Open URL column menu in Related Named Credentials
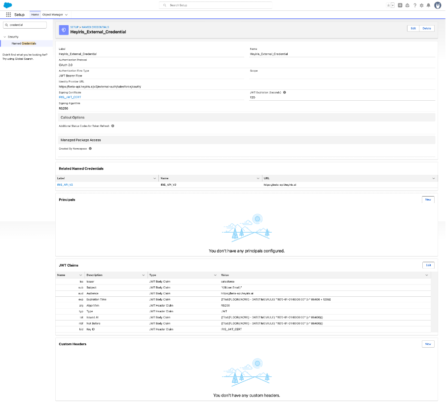The width and height of the screenshot is (446, 403). click(x=434, y=178)
